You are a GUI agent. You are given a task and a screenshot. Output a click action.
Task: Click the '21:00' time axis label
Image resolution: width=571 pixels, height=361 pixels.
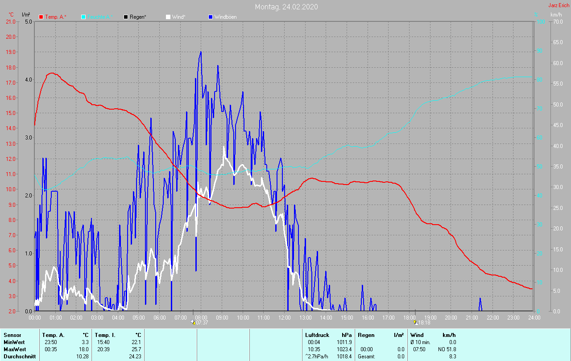coord(472,318)
